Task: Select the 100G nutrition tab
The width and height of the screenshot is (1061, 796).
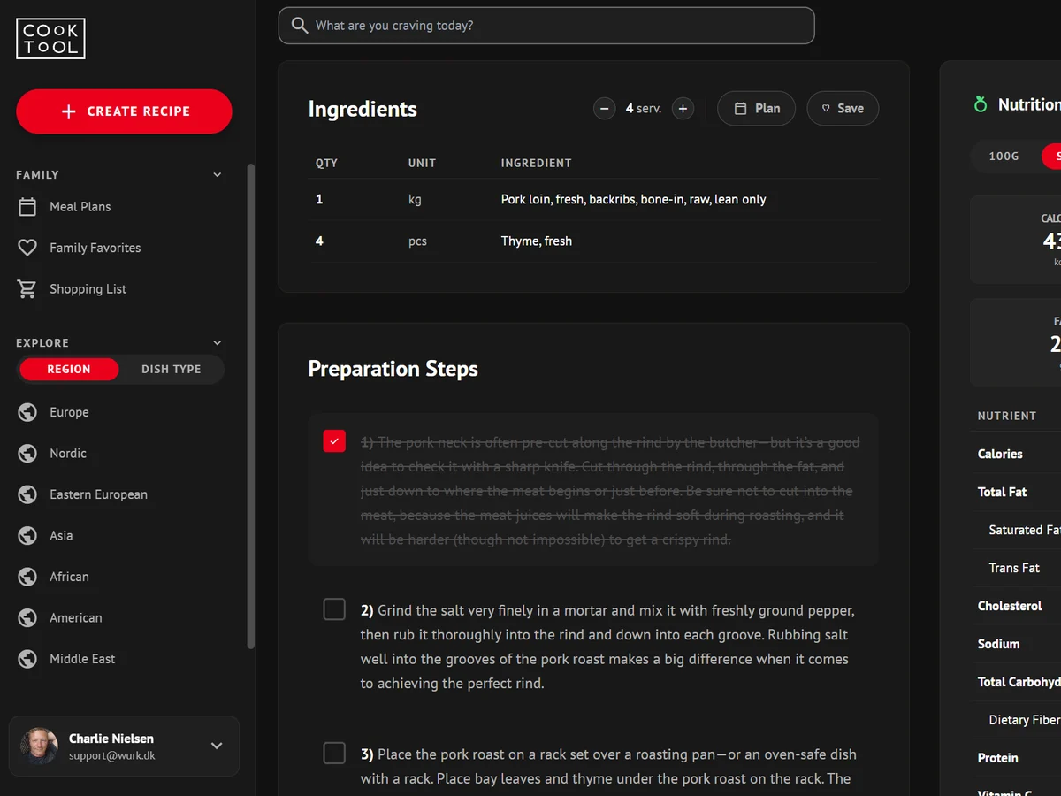Action: [x=1004, y=157]
